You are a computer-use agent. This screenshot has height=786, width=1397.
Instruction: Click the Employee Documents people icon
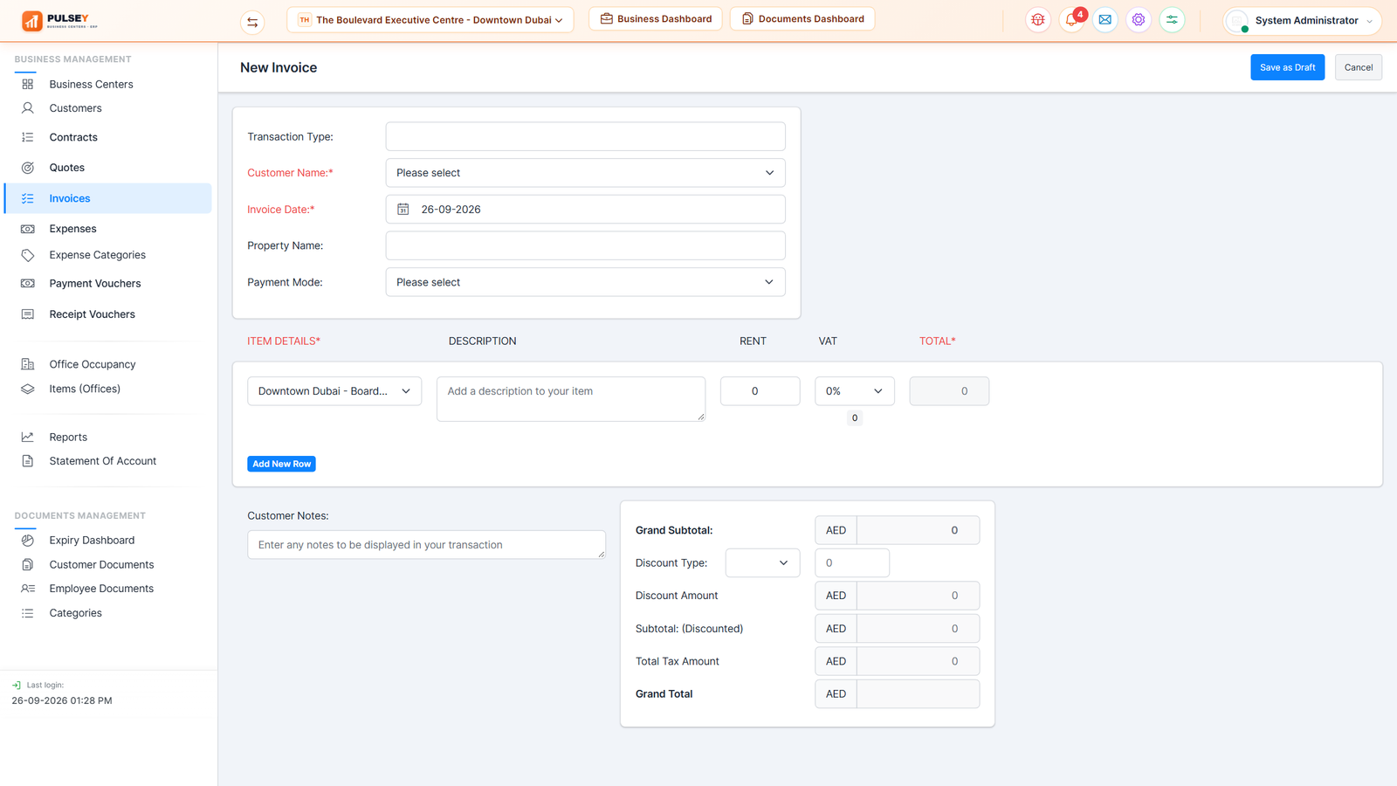click(x=28, y=589)
